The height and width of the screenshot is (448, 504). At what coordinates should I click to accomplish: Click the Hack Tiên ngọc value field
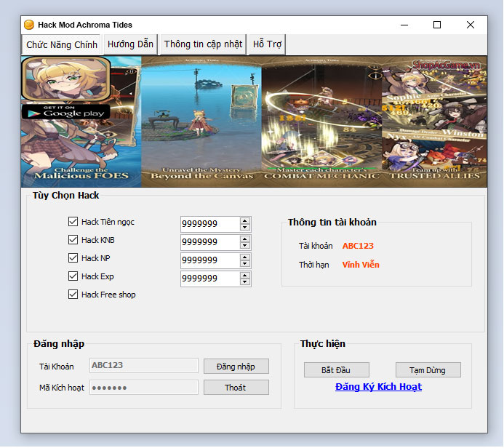pyautogui.click(x=210, y=224)
